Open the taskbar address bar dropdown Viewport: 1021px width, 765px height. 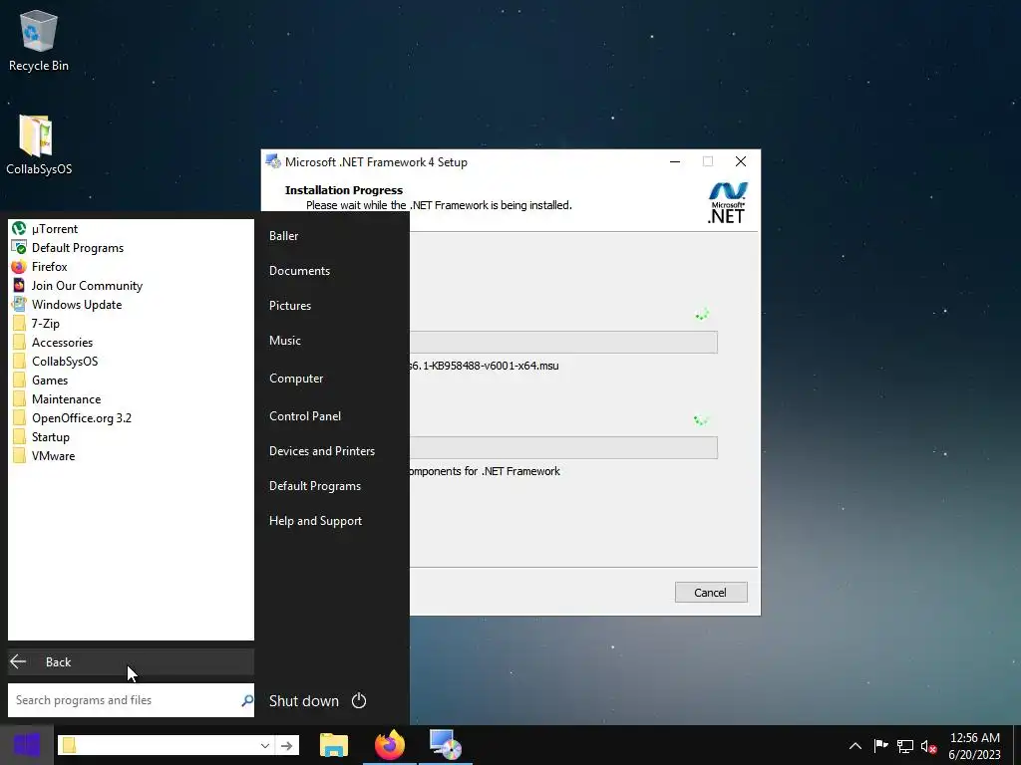(x=264, y=745)
